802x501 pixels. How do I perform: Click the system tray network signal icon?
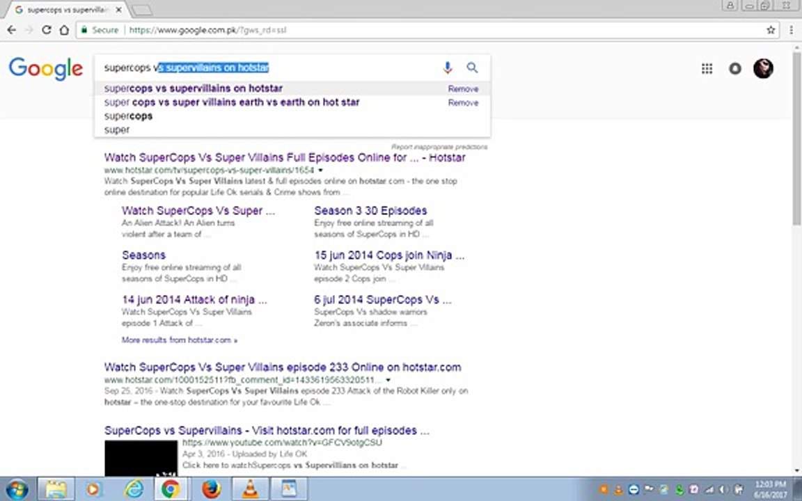(709, 490)
